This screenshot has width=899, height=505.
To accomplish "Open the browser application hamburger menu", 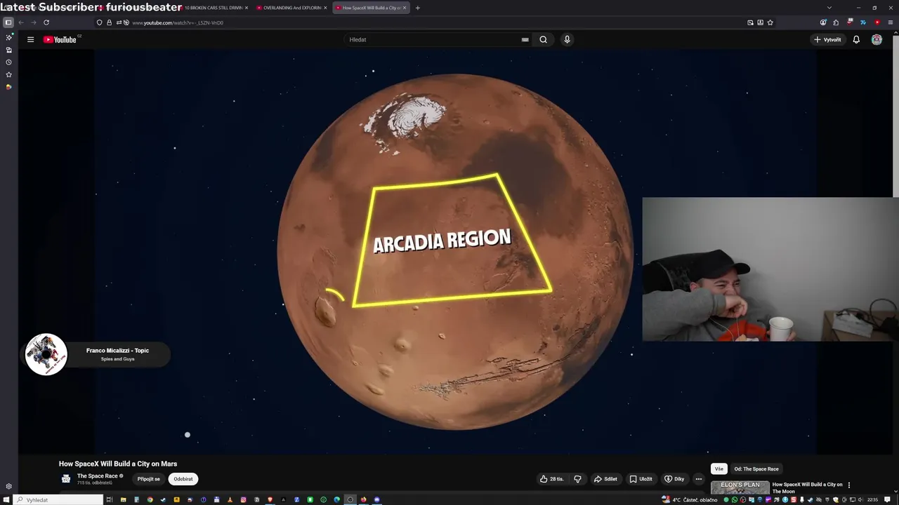I will [890, 22].
